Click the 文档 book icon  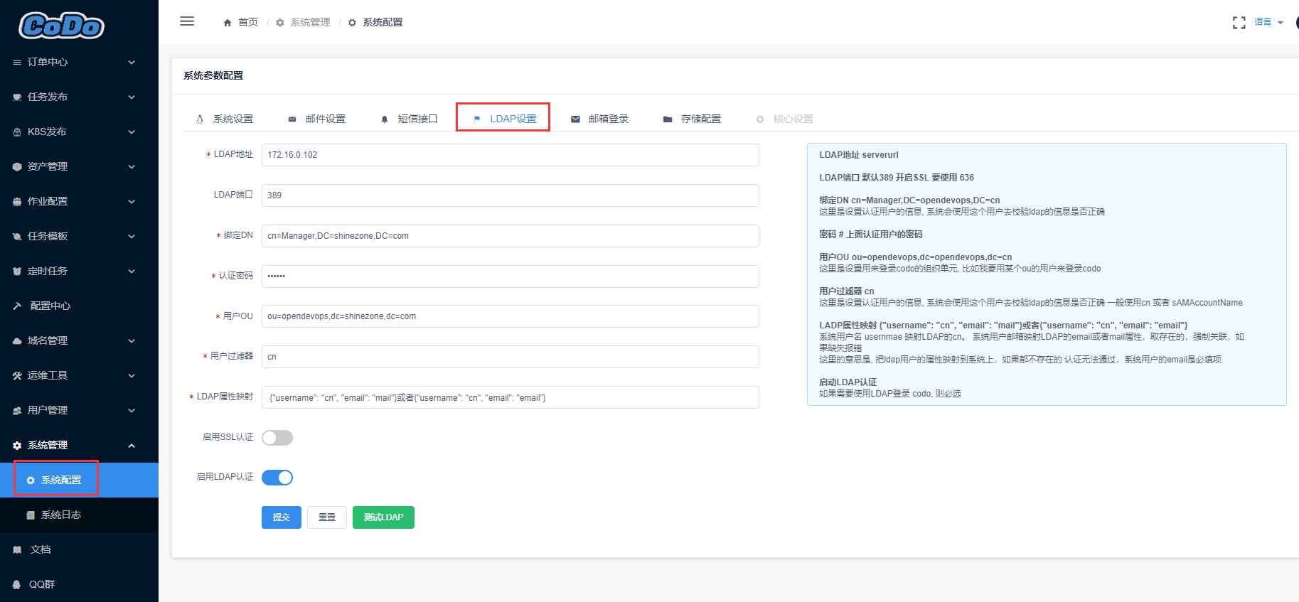pyautogui.click(x=17, y=549)
